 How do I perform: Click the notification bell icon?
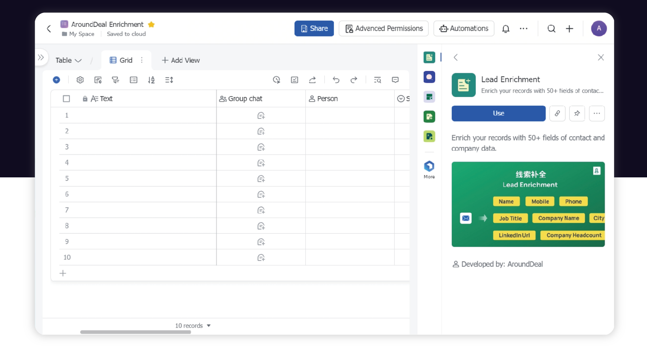click(505, 29)
